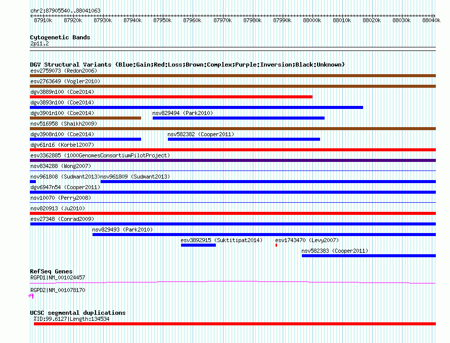Open the nsv582382 (Cooper2011) variant label
450x343 pixels.
tap(201, 134)
